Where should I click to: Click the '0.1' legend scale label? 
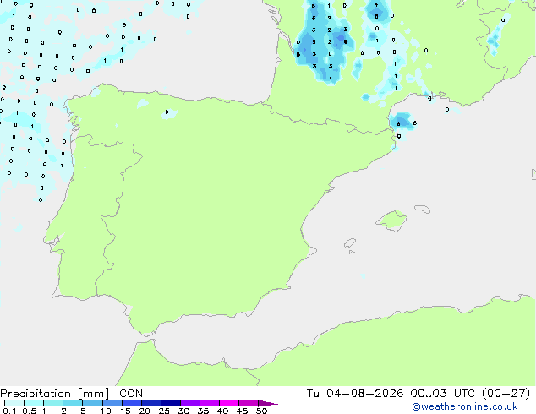pos(9,411)
